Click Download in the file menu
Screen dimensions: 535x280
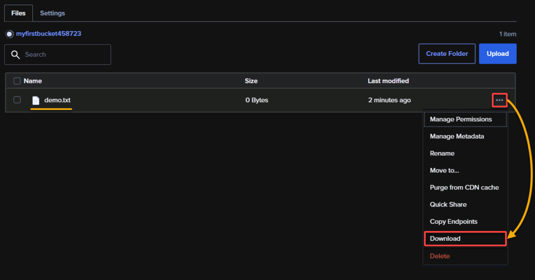[445, 239]
